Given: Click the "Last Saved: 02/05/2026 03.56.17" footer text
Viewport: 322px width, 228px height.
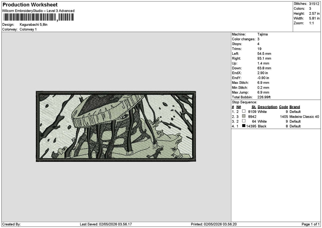Looking at the screenshot, I should click(106, 224).
